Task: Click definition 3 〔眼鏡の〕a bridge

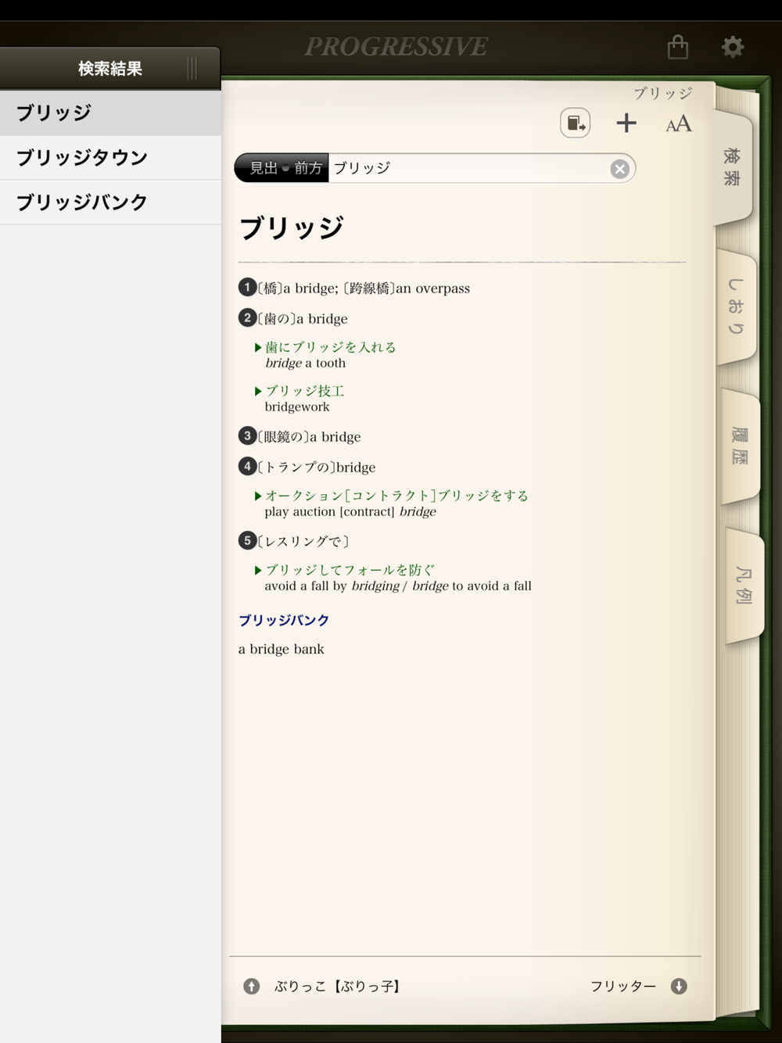Action: [x=300, y=436]
